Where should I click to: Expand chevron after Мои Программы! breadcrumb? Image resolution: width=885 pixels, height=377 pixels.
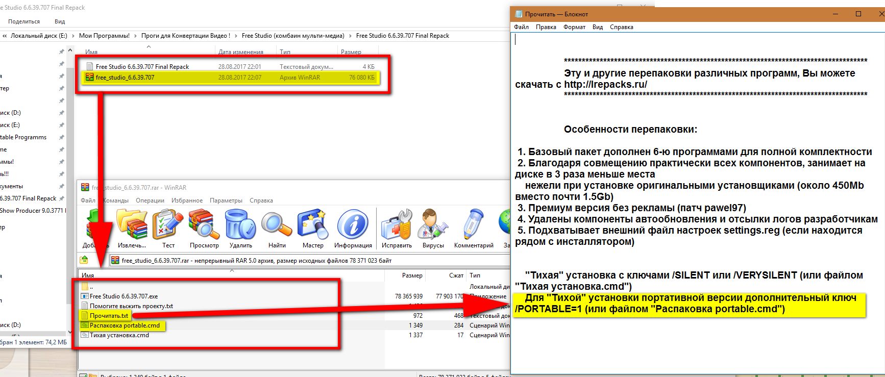point(135,36)
